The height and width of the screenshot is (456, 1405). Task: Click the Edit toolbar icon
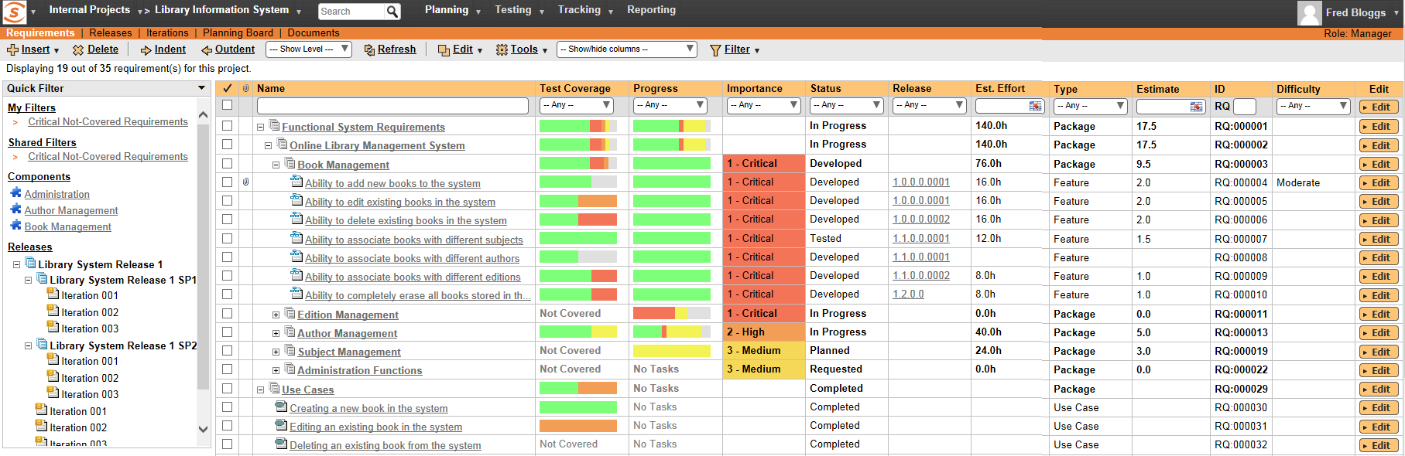point(444,50)
